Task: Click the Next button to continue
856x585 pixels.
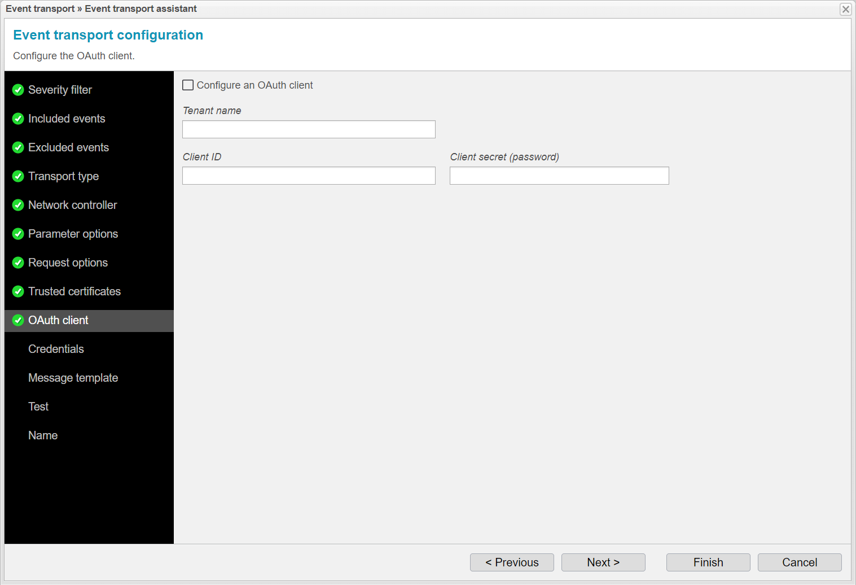Action: point(603,562)
